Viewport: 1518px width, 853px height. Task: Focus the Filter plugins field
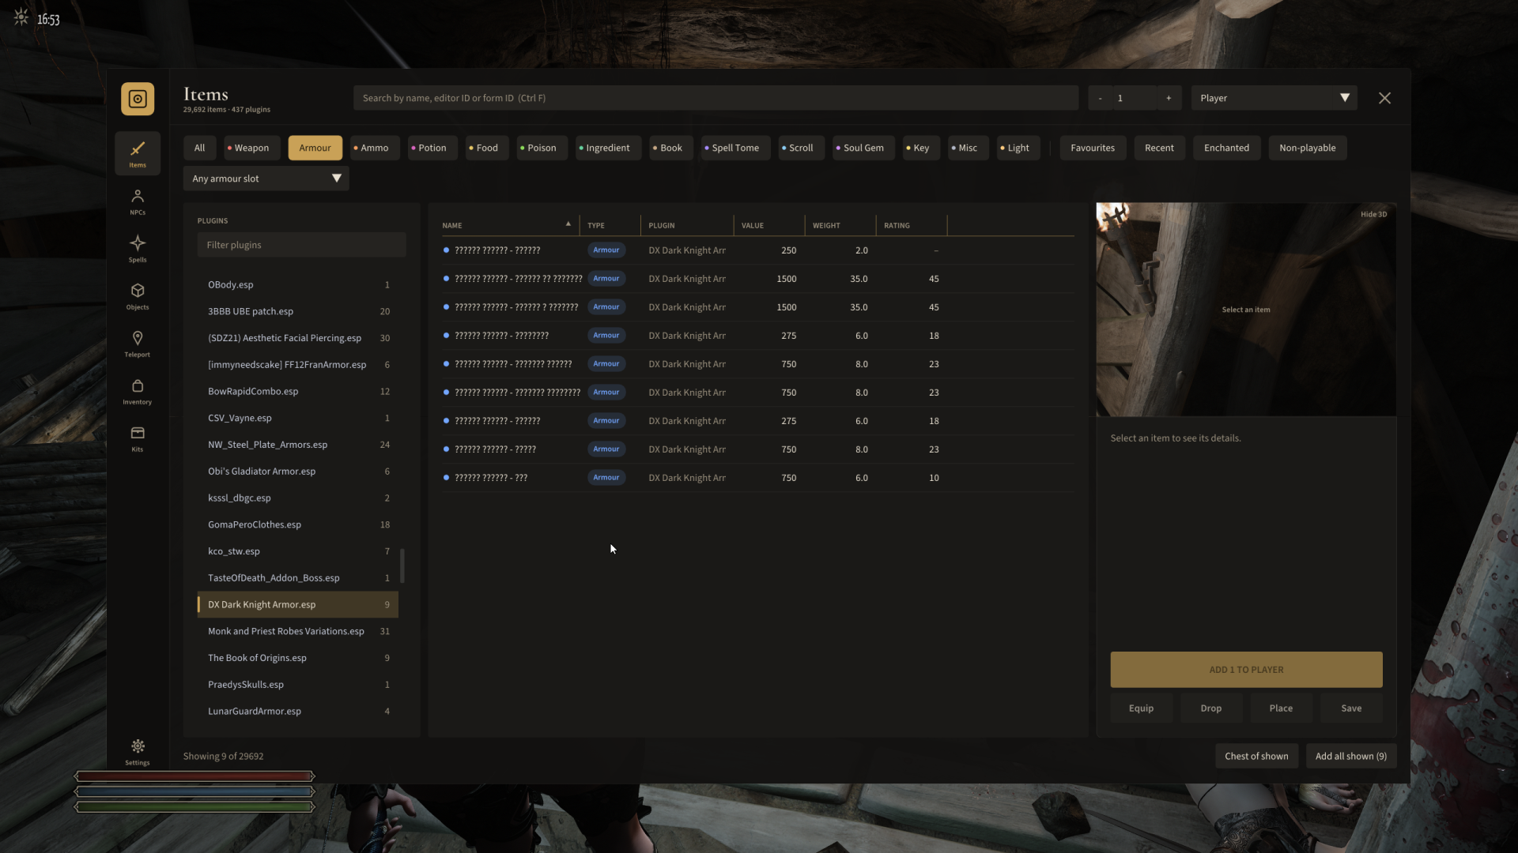pos(301,245)
